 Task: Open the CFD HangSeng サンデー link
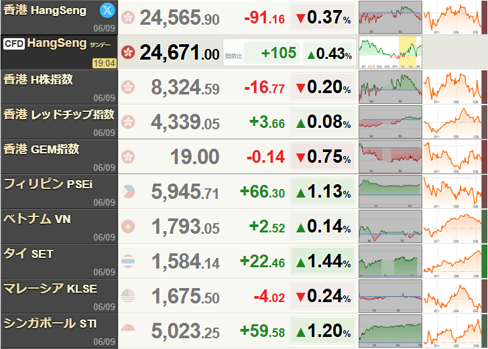click(57, 44)
